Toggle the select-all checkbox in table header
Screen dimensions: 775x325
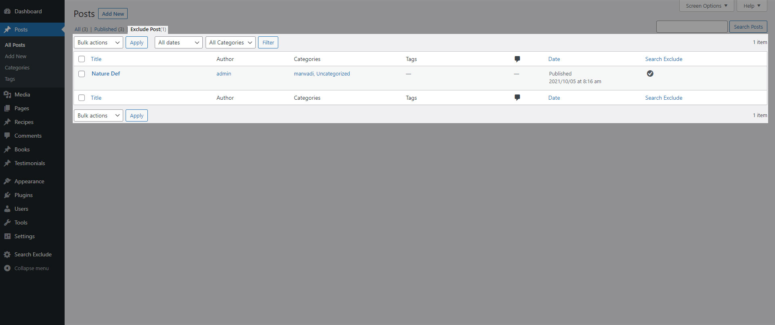82,59
